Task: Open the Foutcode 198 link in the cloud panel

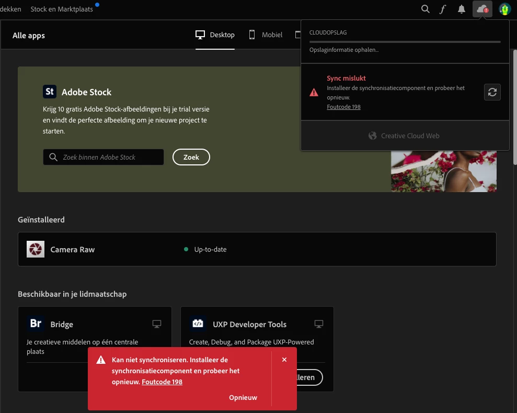Action: [x=343, y=107]
